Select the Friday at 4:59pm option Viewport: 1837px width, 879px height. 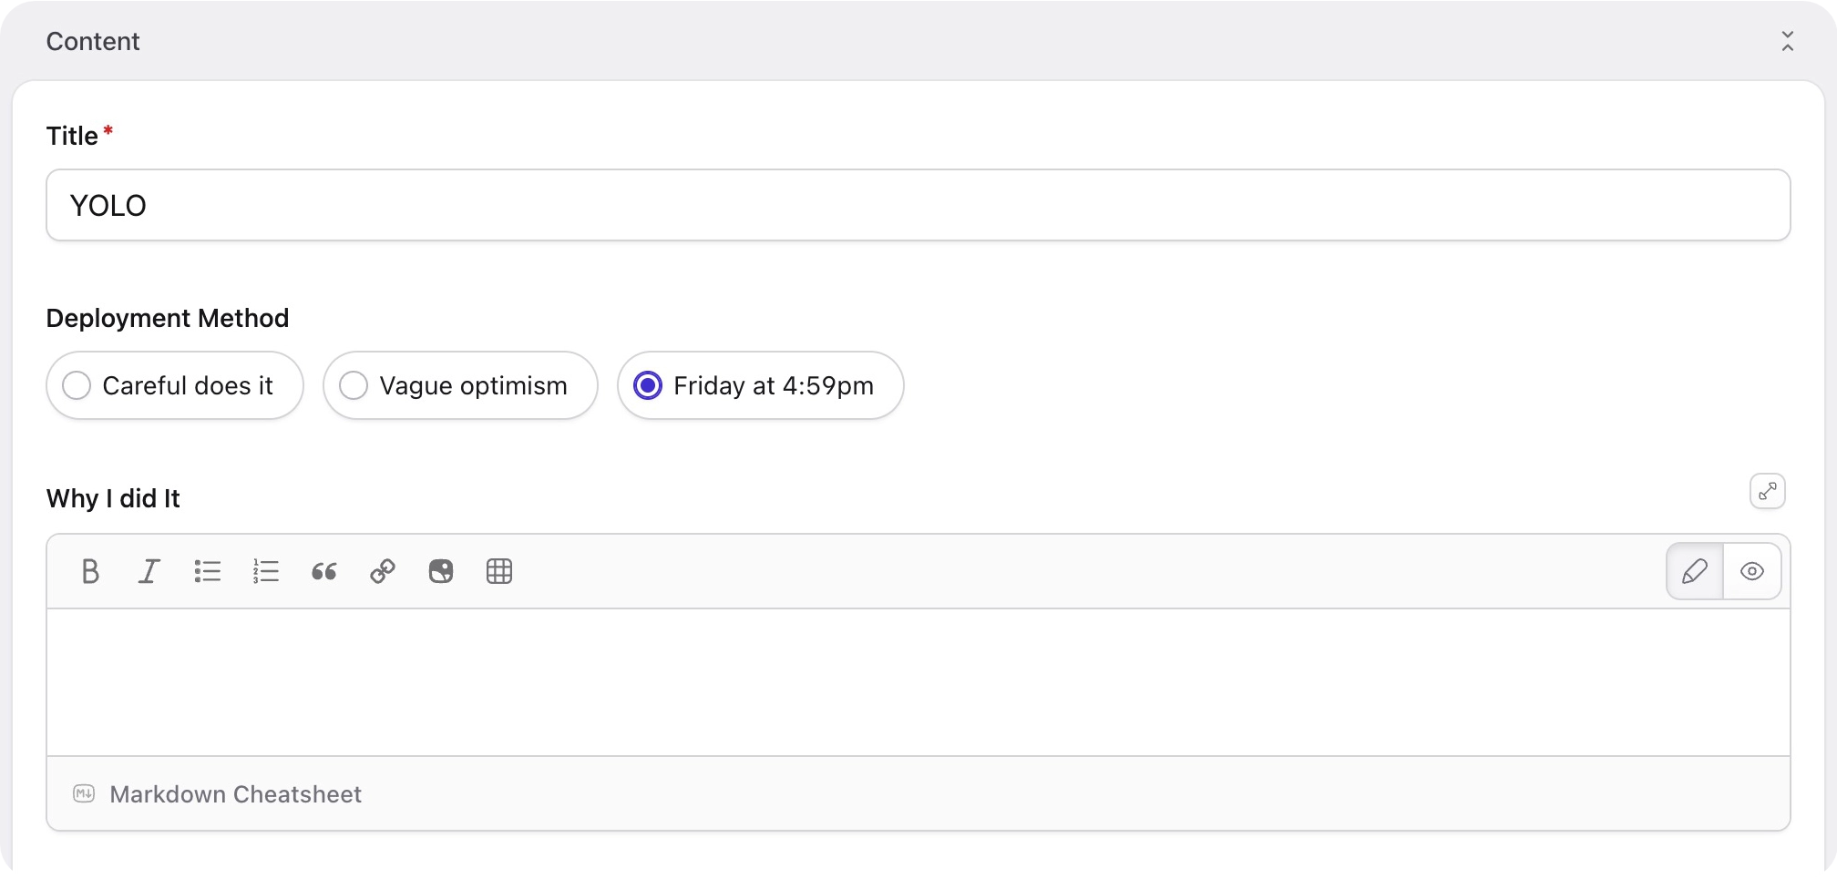[760, 385]
